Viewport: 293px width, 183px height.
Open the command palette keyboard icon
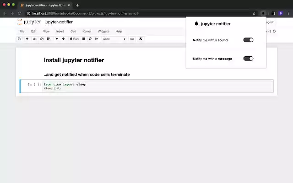pyautogui.click(x=132, y=39)
